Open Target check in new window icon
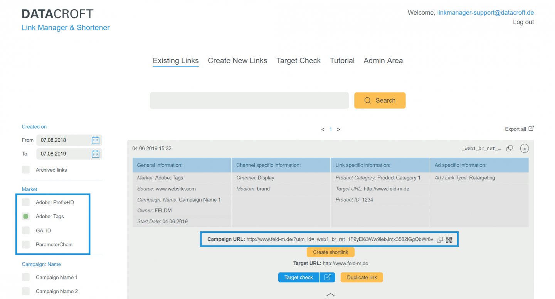This screenshot has width=555, height=299. [327, 277]
